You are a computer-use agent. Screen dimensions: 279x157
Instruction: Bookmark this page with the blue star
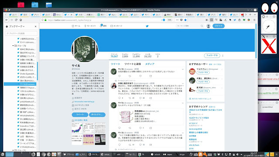185,20
